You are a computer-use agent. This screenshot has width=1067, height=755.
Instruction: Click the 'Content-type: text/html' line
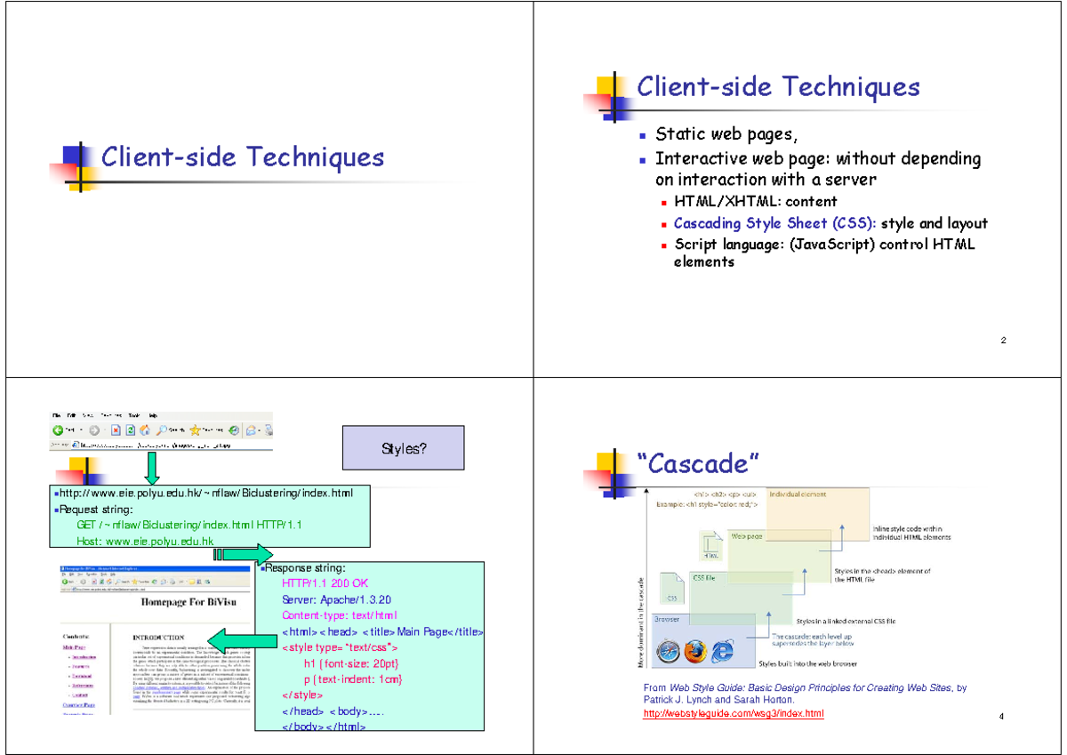(x=339, y=615)
